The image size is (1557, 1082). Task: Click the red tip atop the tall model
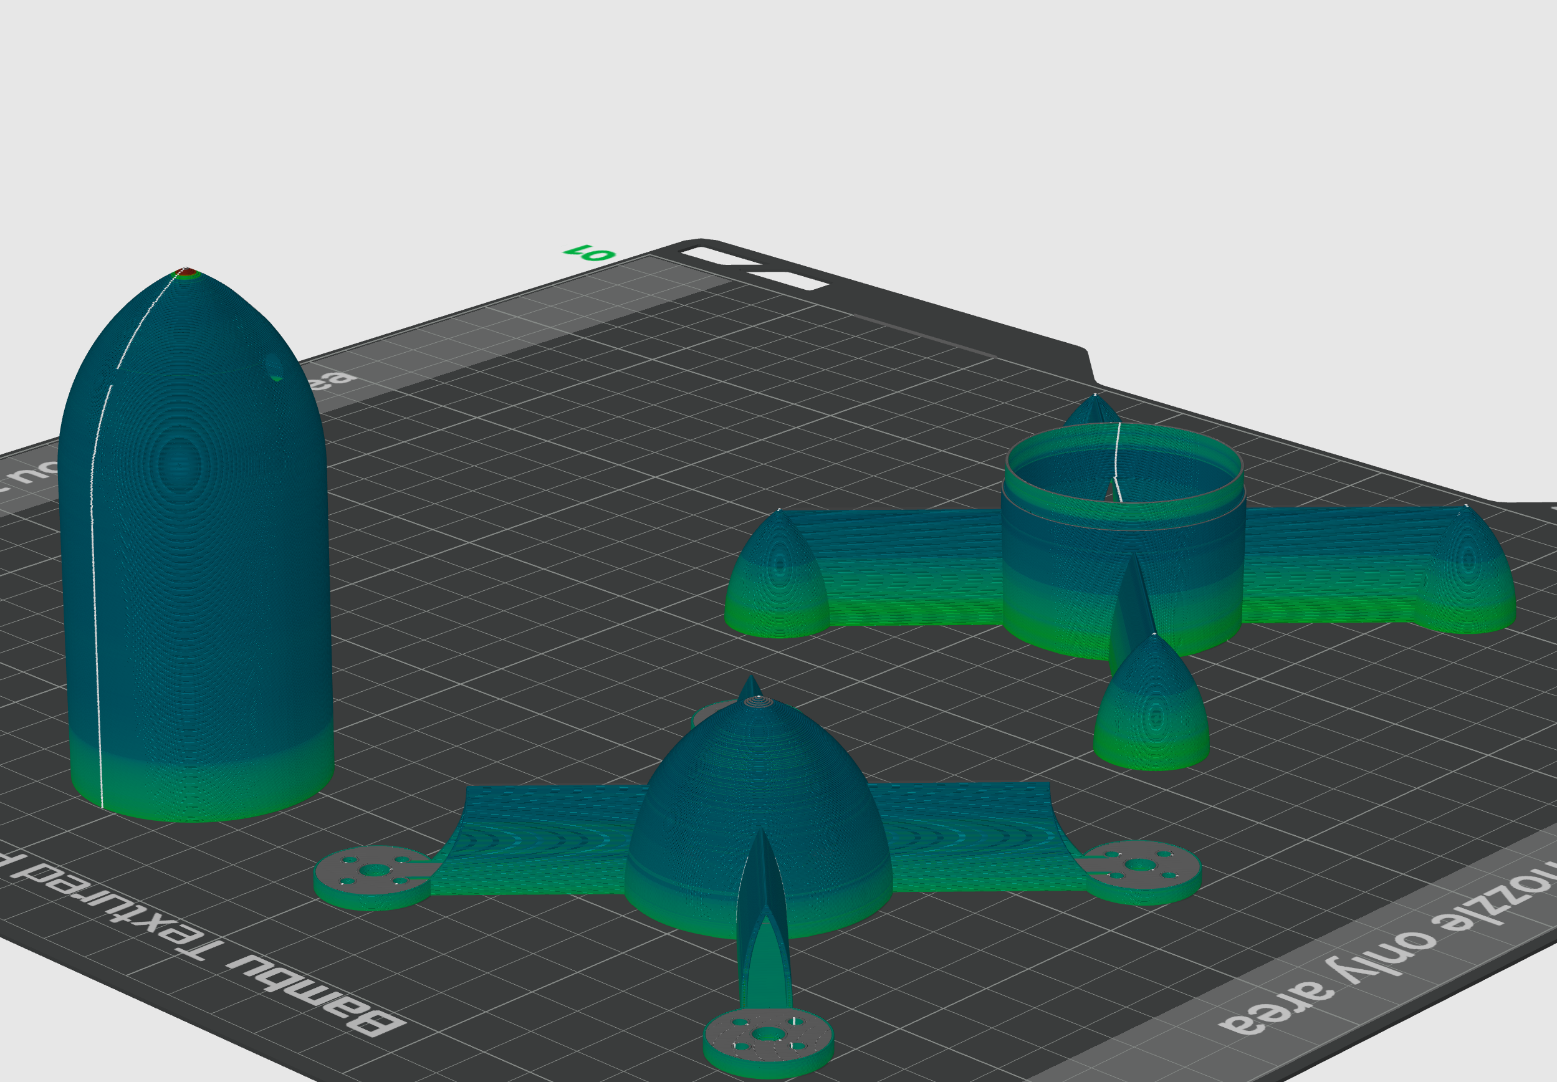(185, 272)
